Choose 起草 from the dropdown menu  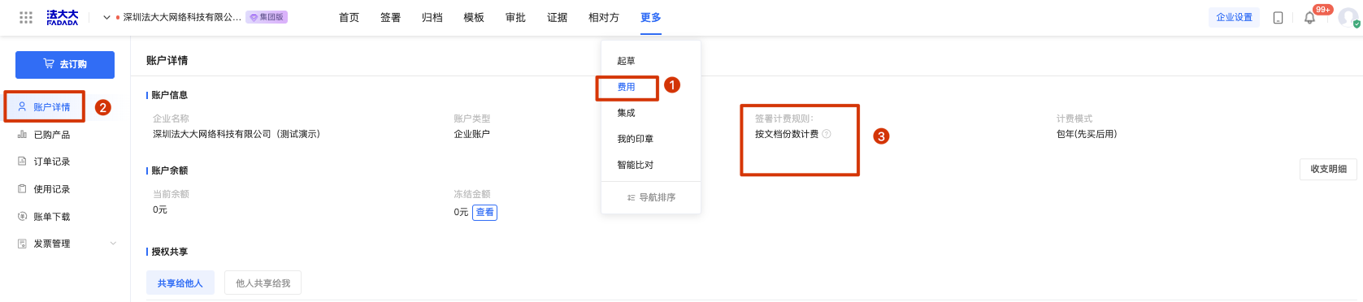626,61
